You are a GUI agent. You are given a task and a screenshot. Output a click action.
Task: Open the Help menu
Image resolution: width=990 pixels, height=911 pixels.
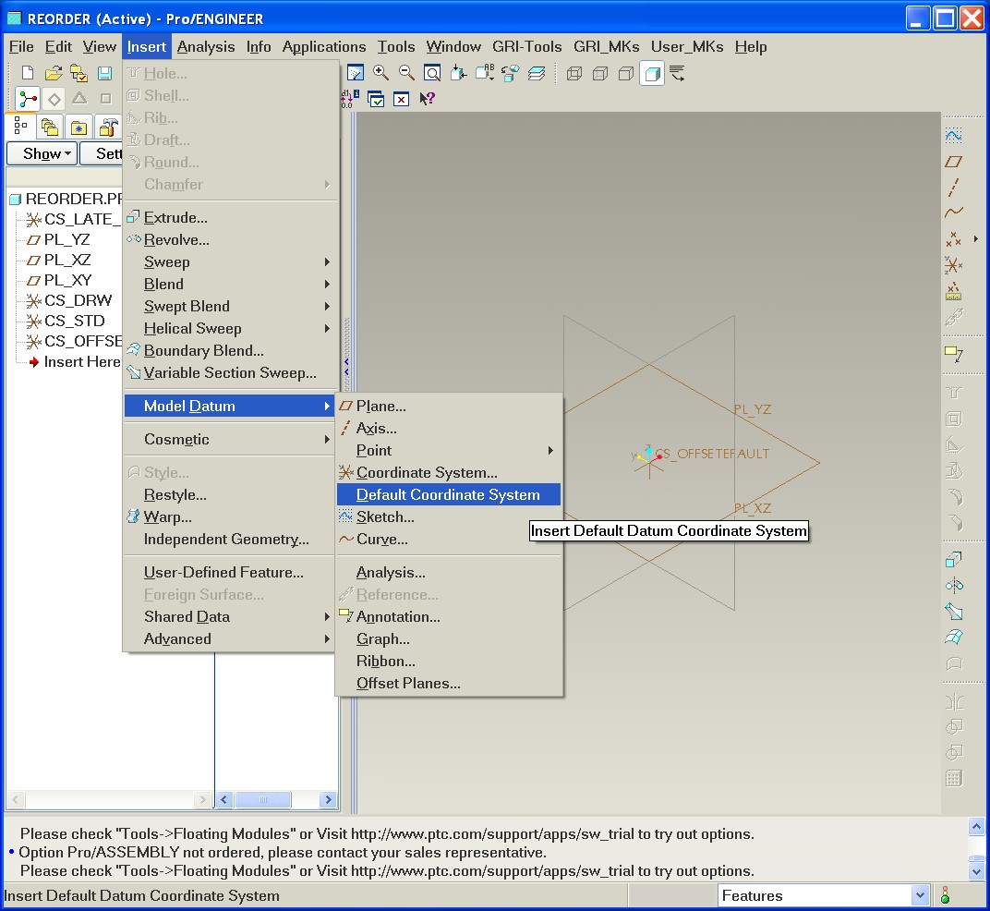[751, 47]
